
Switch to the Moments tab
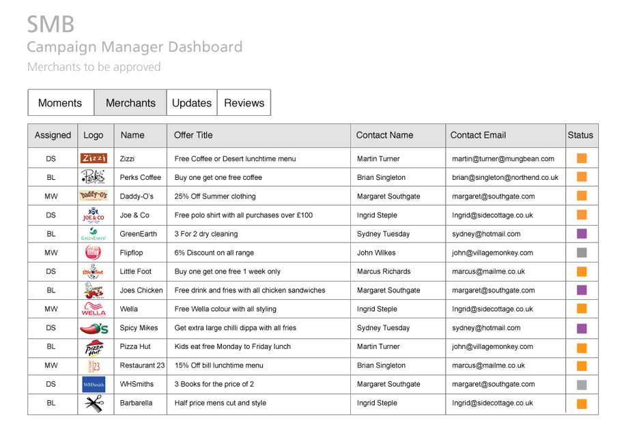click(60, 103)
